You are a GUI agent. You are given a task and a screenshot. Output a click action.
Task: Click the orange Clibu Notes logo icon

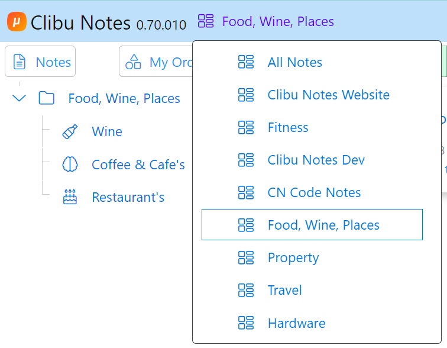(x=17, y=21)
